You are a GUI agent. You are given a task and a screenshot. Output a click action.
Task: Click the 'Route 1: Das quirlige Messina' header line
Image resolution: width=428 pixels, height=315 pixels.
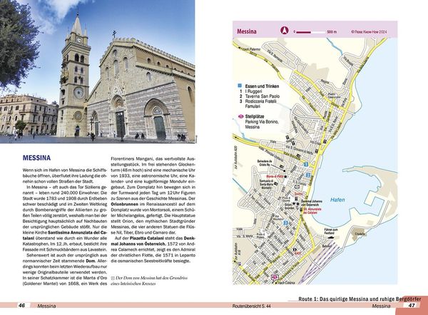(360, 299)
